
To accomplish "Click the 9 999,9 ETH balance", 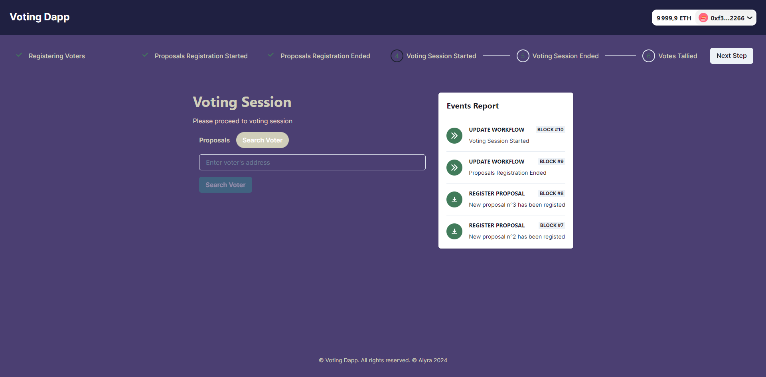I will click(674, 18).
